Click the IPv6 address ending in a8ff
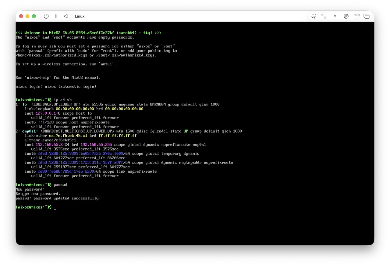This screenshot has width=390, height=266. point(81,162)
